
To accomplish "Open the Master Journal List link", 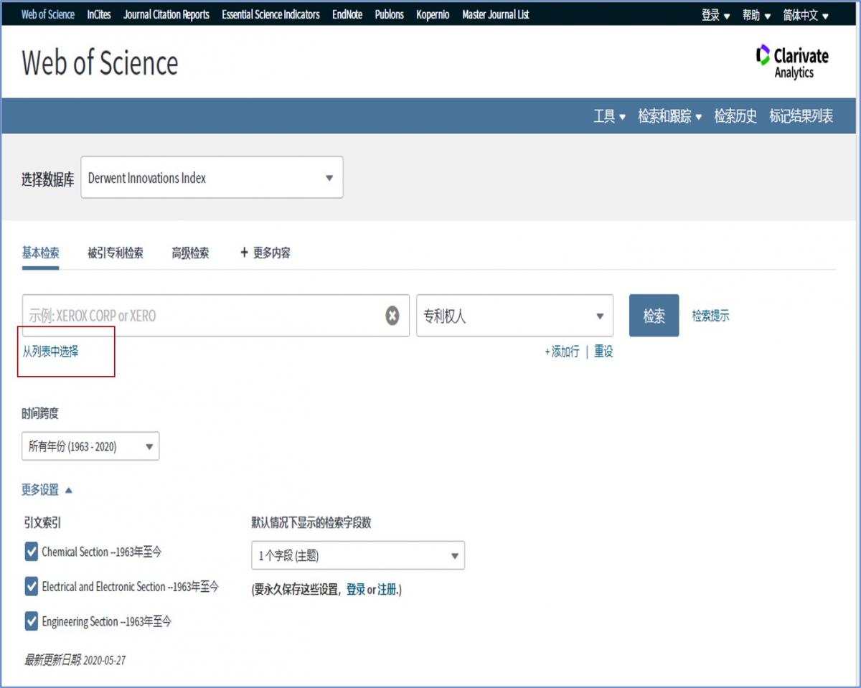I will coord(496,14).
